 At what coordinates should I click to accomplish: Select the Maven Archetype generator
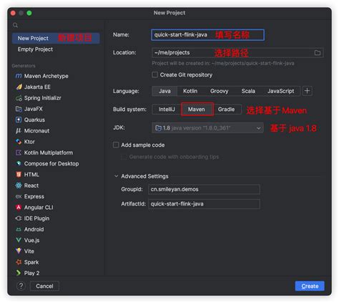click(x=41, y=76)
